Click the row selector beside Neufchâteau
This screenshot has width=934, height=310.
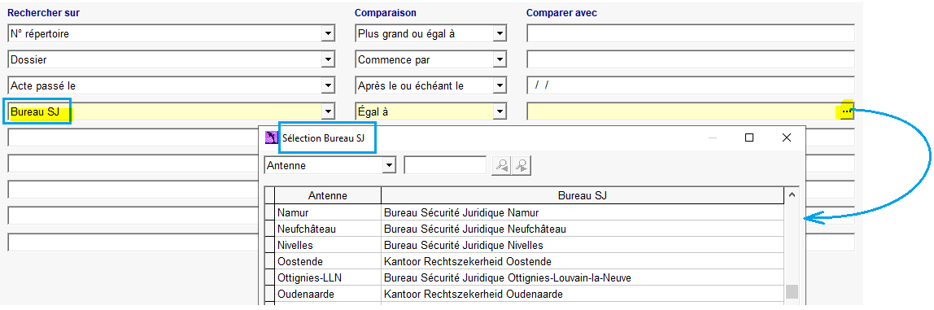269,229
